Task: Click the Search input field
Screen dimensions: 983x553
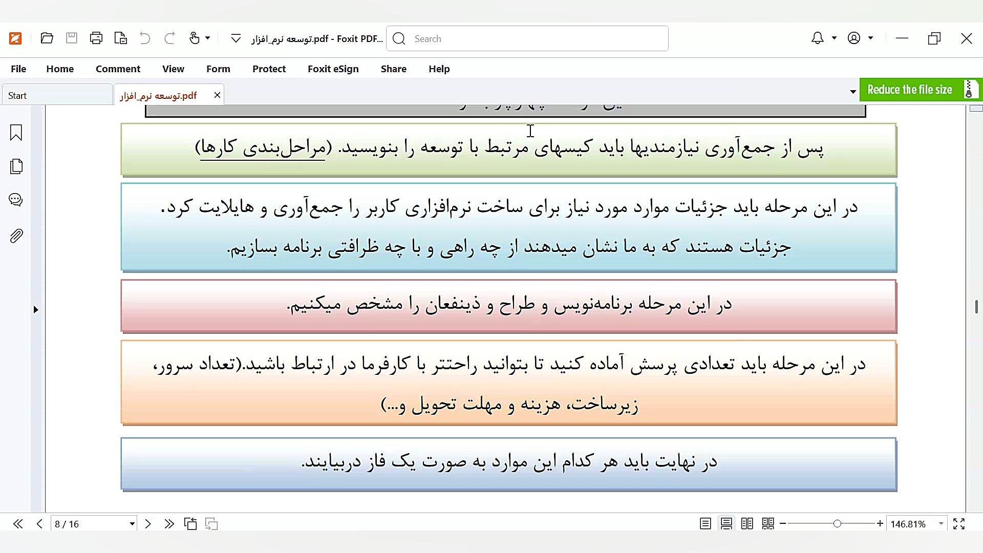Action: coord(527,38)
